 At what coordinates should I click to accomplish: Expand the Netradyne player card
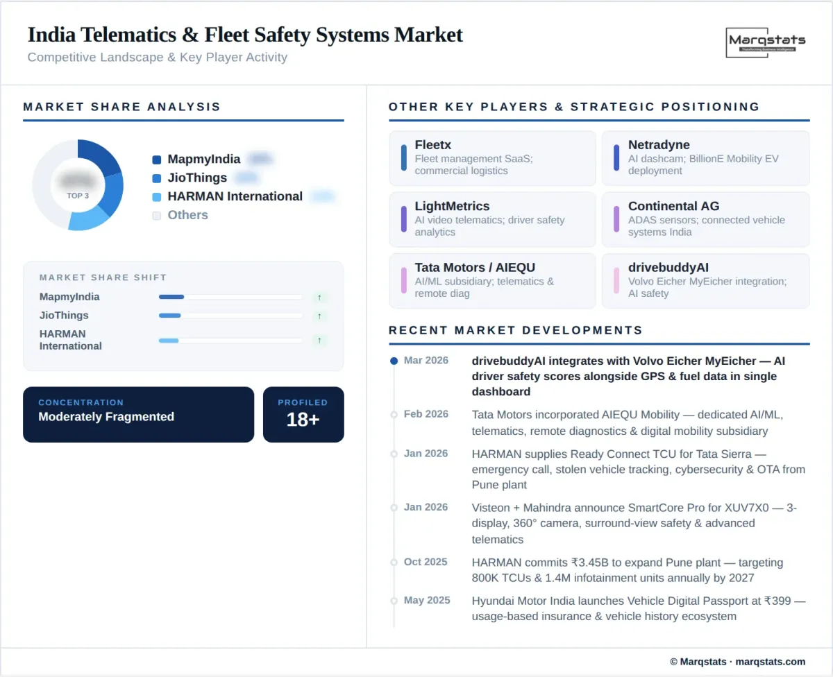point(705,158)
